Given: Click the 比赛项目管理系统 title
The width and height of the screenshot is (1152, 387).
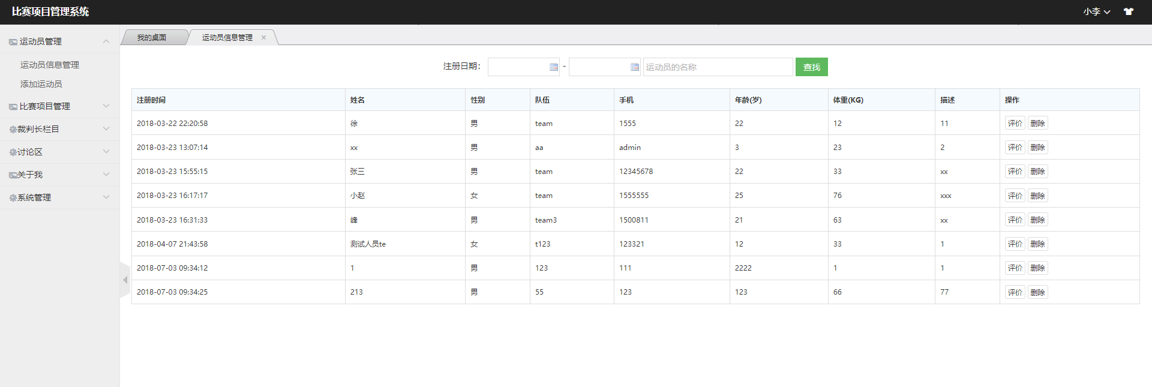Looking at the screenshot, I should tap(50, 11).
